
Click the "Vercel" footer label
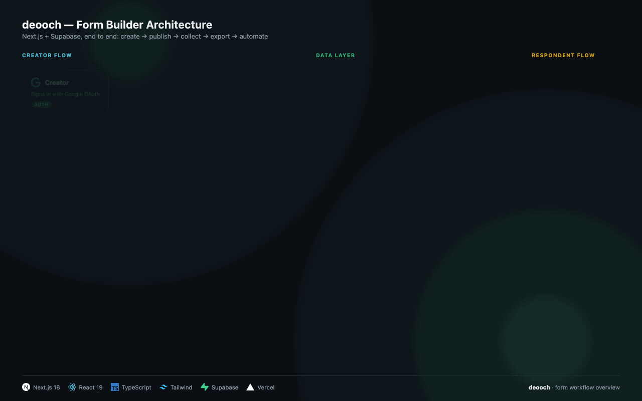(266, 387)
